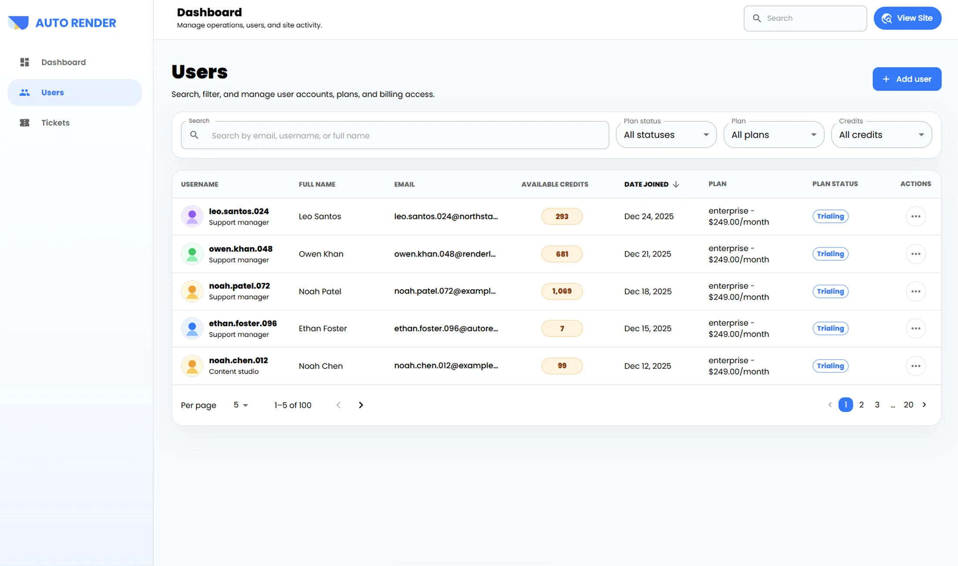Open the Dashboard sidebar item
958x566 pixels.
(x=74, y=62)
